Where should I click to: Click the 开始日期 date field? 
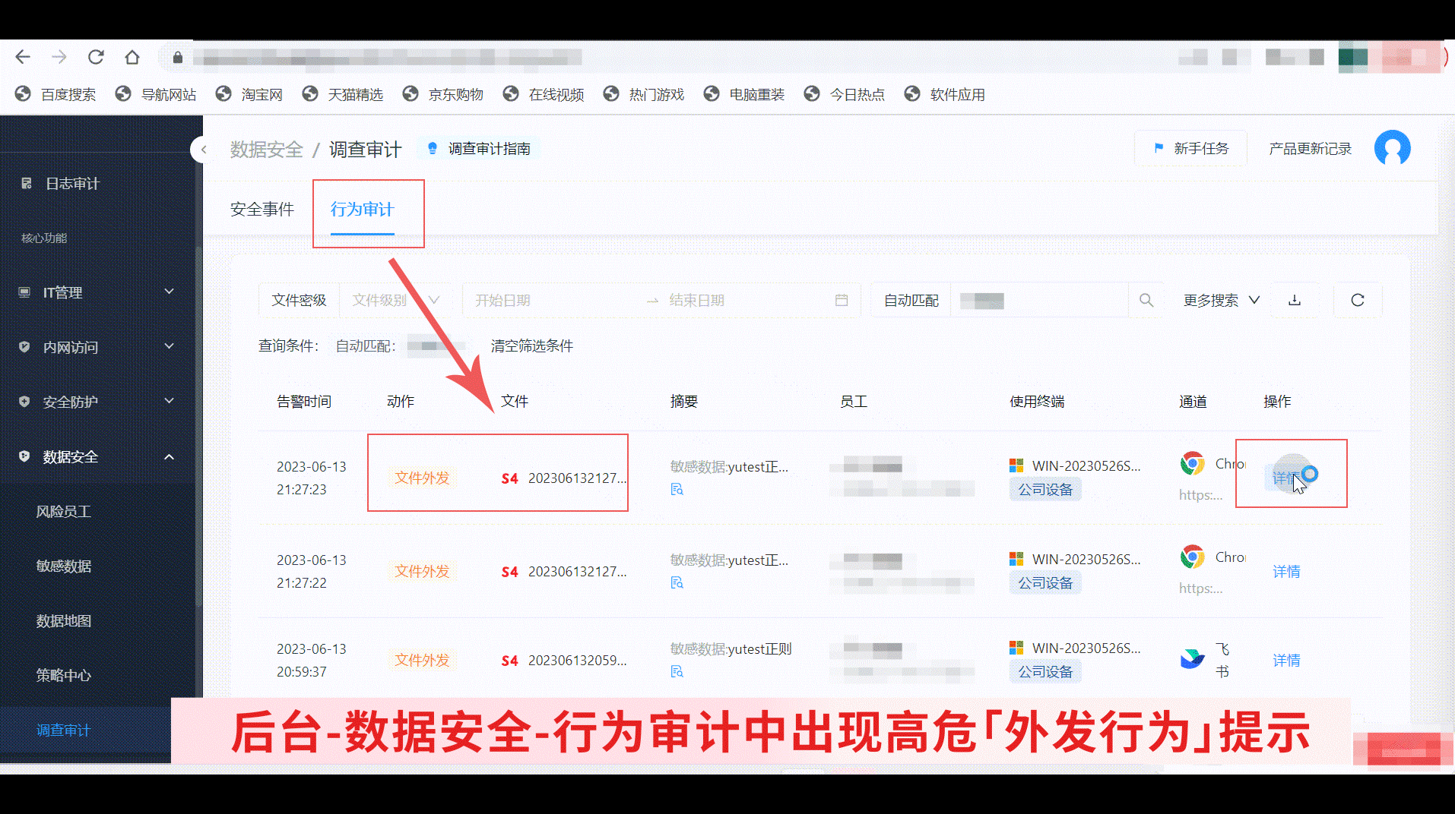tap(553, 300)
